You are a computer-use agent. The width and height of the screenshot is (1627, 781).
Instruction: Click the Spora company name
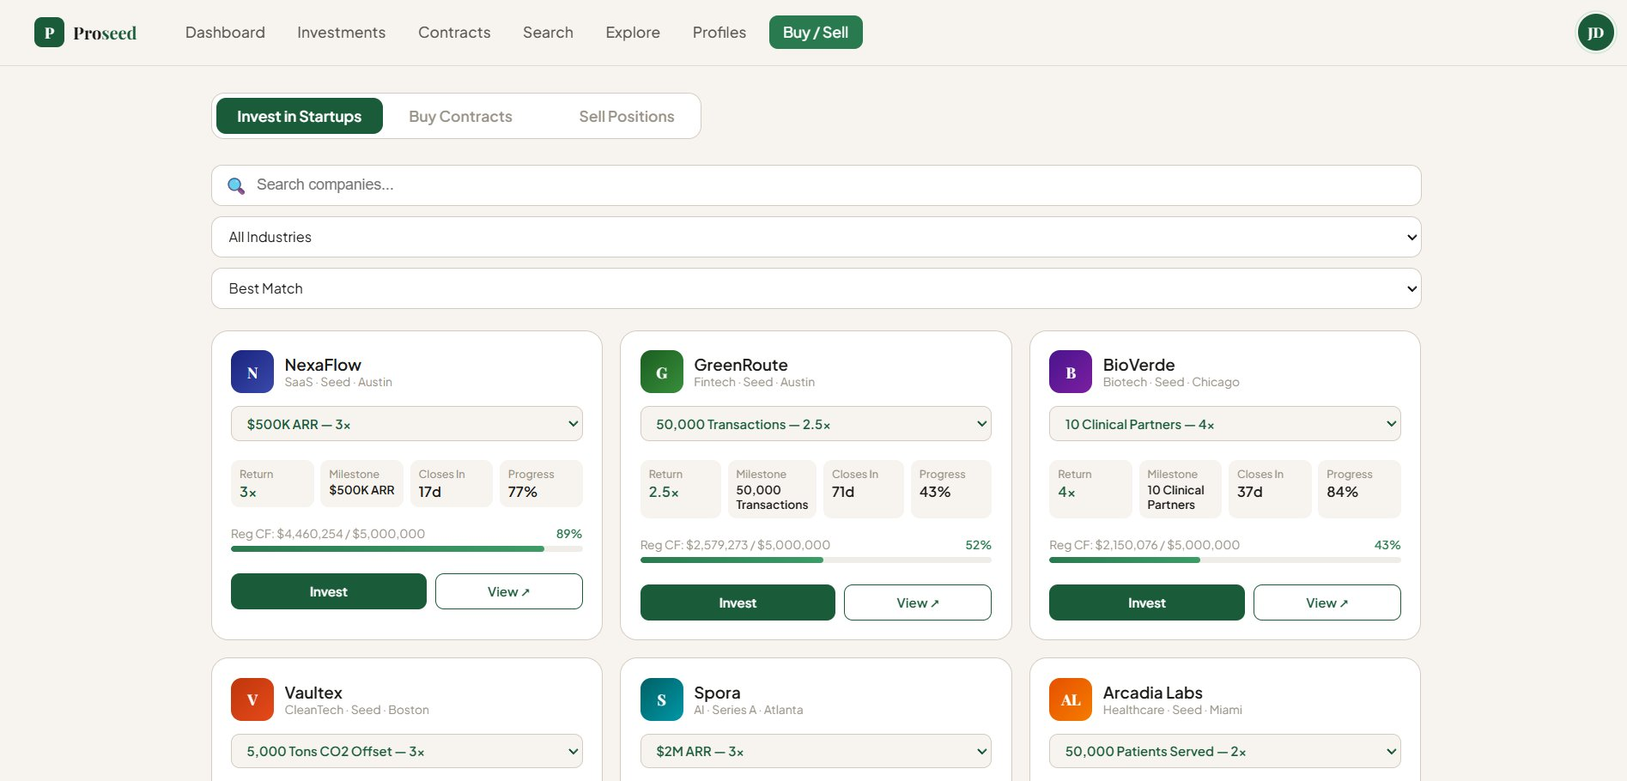[x=717, y=693]
